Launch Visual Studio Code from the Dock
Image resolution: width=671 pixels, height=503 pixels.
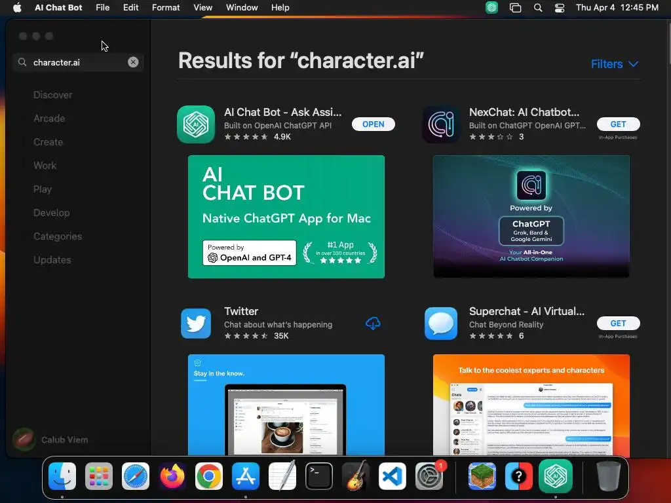click(393, 476)
